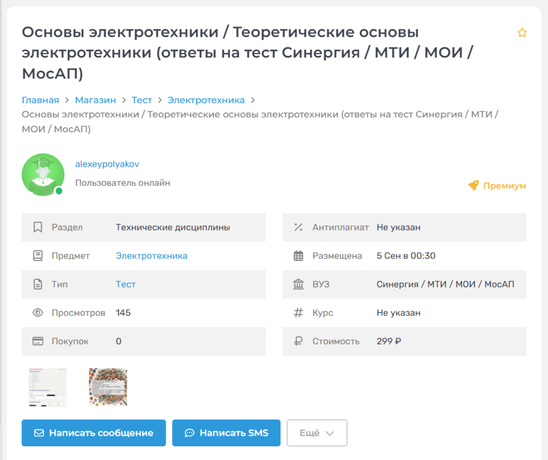Open the first preview thumbnail image
Image resolution: width=548 pixels, height=460 pixels.
click(x=48, y=388)
